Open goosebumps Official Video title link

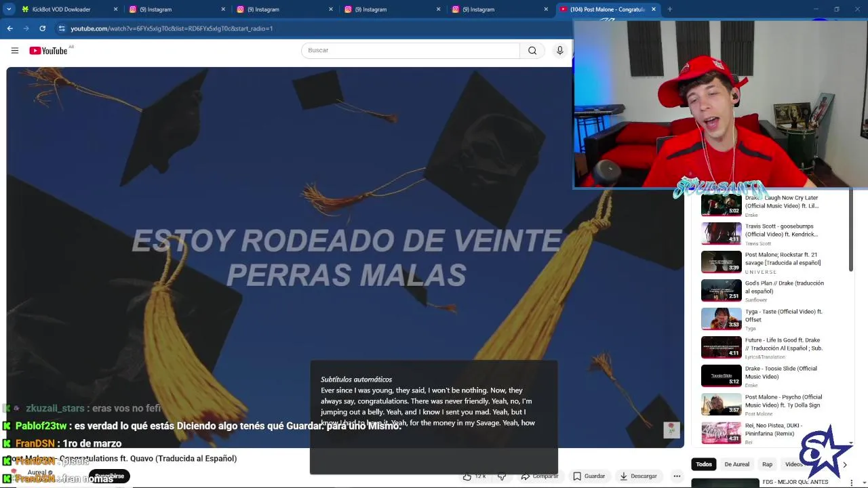pyautogui.click(x=781, y=230)
